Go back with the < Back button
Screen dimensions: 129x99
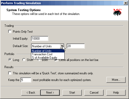pyautogui.click(x=31, y=93)
